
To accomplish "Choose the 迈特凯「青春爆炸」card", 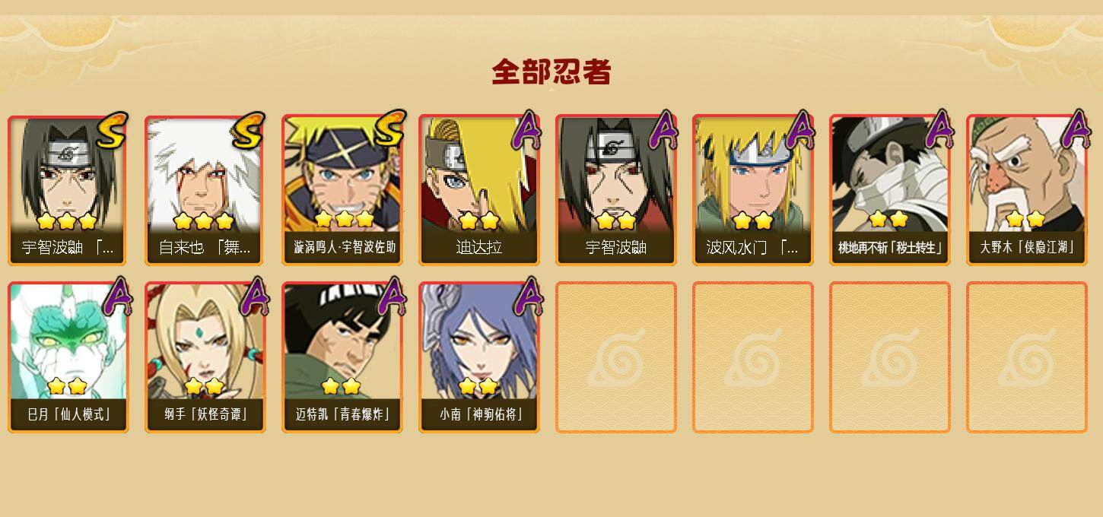I will [x=342, y=357].
